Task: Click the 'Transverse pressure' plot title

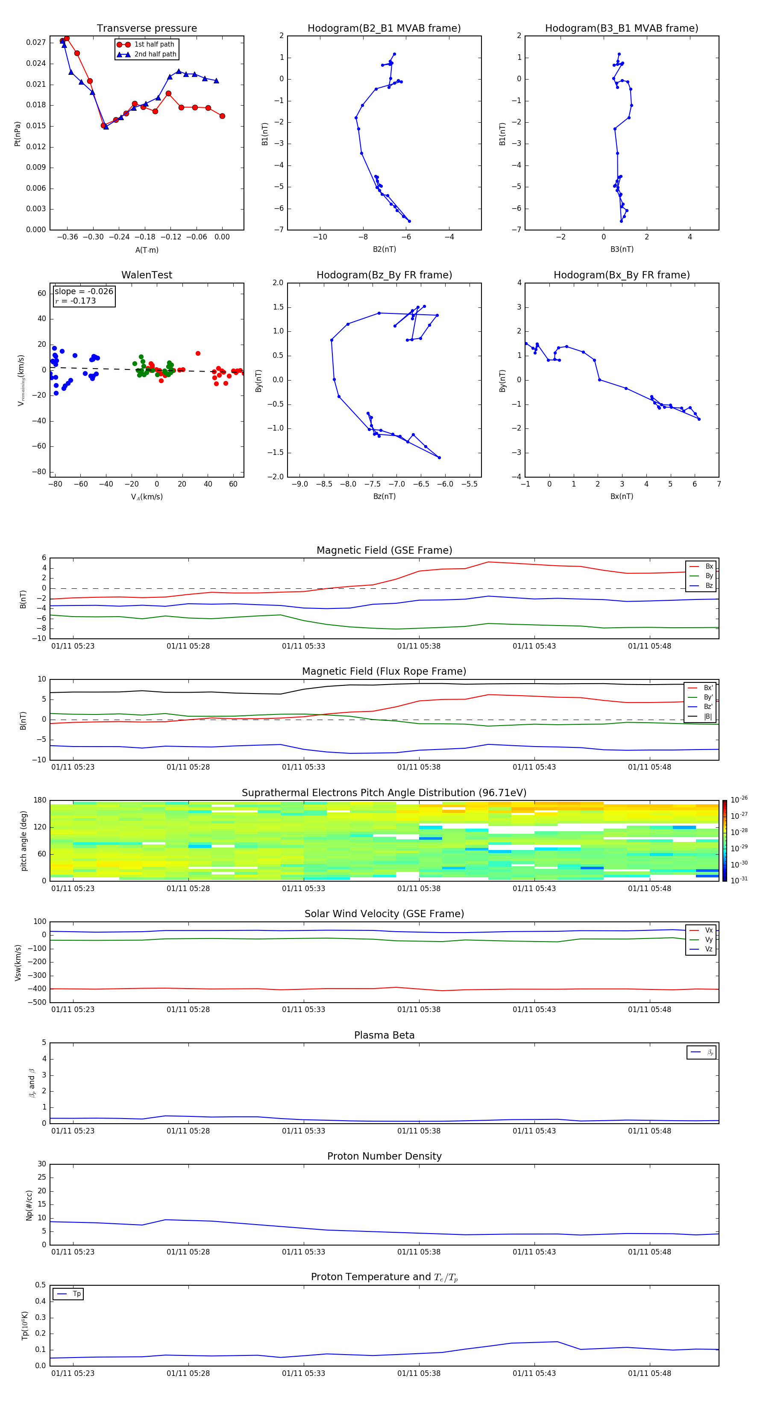Action: click(x=147, y=28)
